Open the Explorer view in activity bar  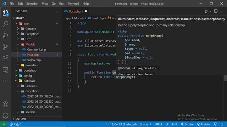point(6,13)
